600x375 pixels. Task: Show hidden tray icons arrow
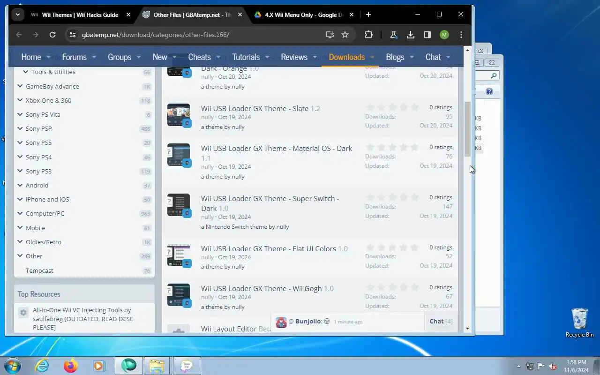518,366
